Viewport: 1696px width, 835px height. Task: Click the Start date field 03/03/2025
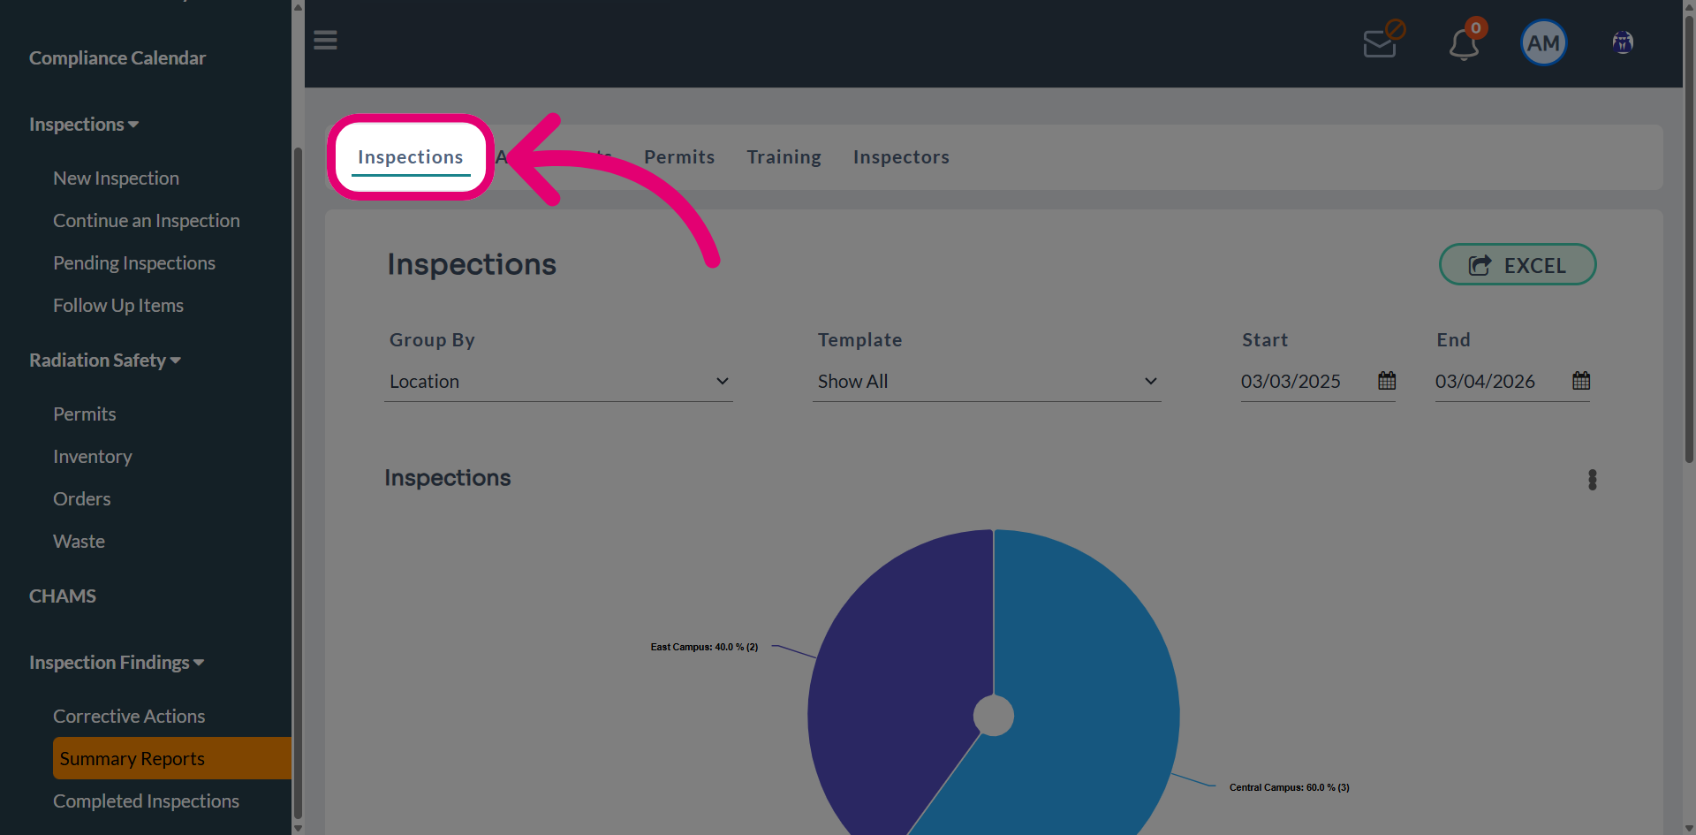pos(1318,382)
